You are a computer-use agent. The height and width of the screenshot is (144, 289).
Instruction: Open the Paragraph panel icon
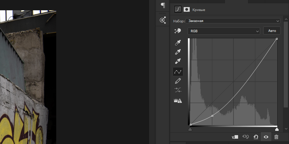point(163,5)
